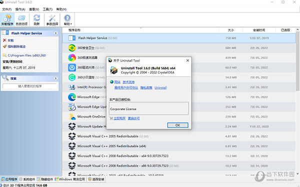The image size is (300, 187).
Task: Click the Refresh toolbar icon (刷新)
Action: point(36,20)
